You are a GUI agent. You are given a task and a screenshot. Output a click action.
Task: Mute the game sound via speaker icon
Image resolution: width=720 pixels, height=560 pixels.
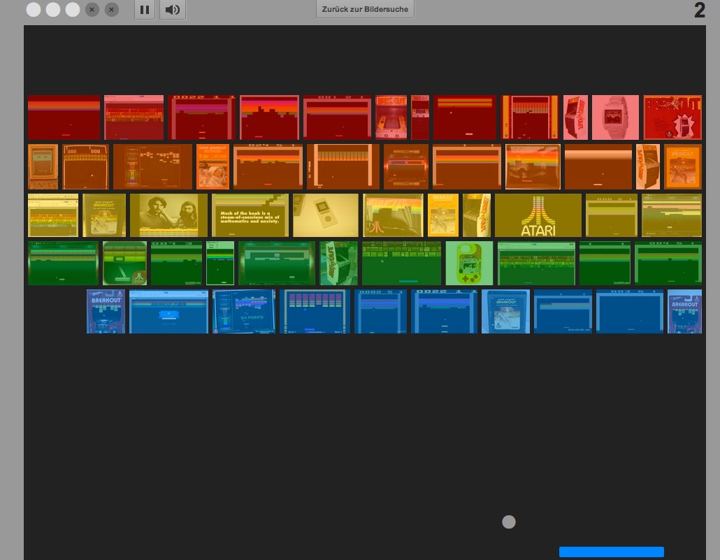173,10
